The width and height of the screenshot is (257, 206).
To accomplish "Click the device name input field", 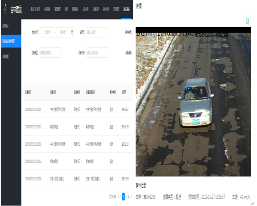I will [x=97, y=53].
